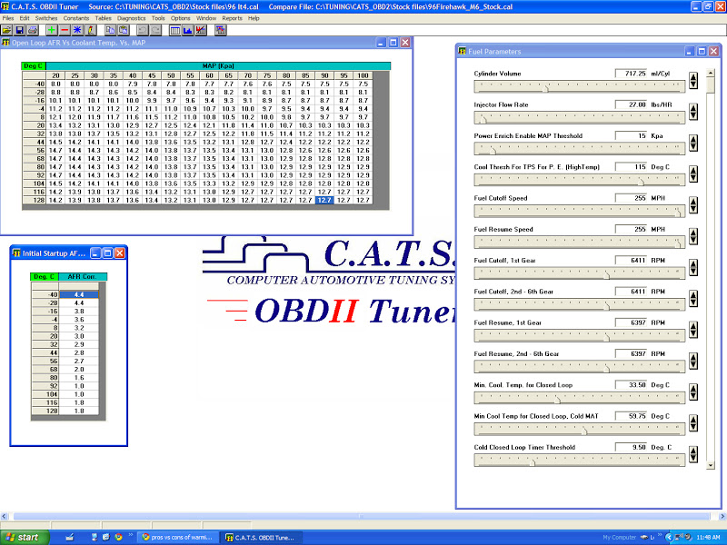The image size is (727, 545).
Task: Click the Cylinder Volume slider thumb
Action: pyautogui.click(x=546, y=87)
